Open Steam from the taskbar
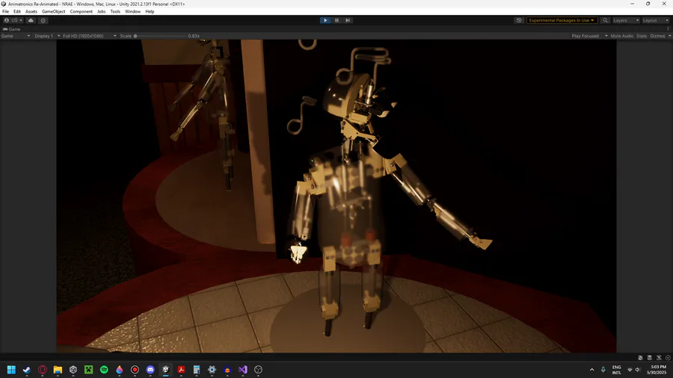The image size is (673, 378). pos(27,370)
